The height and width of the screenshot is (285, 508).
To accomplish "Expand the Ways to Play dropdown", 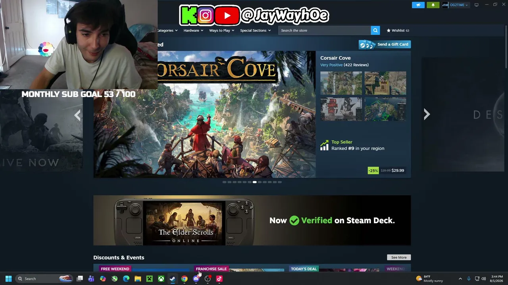I will (221, 30).
